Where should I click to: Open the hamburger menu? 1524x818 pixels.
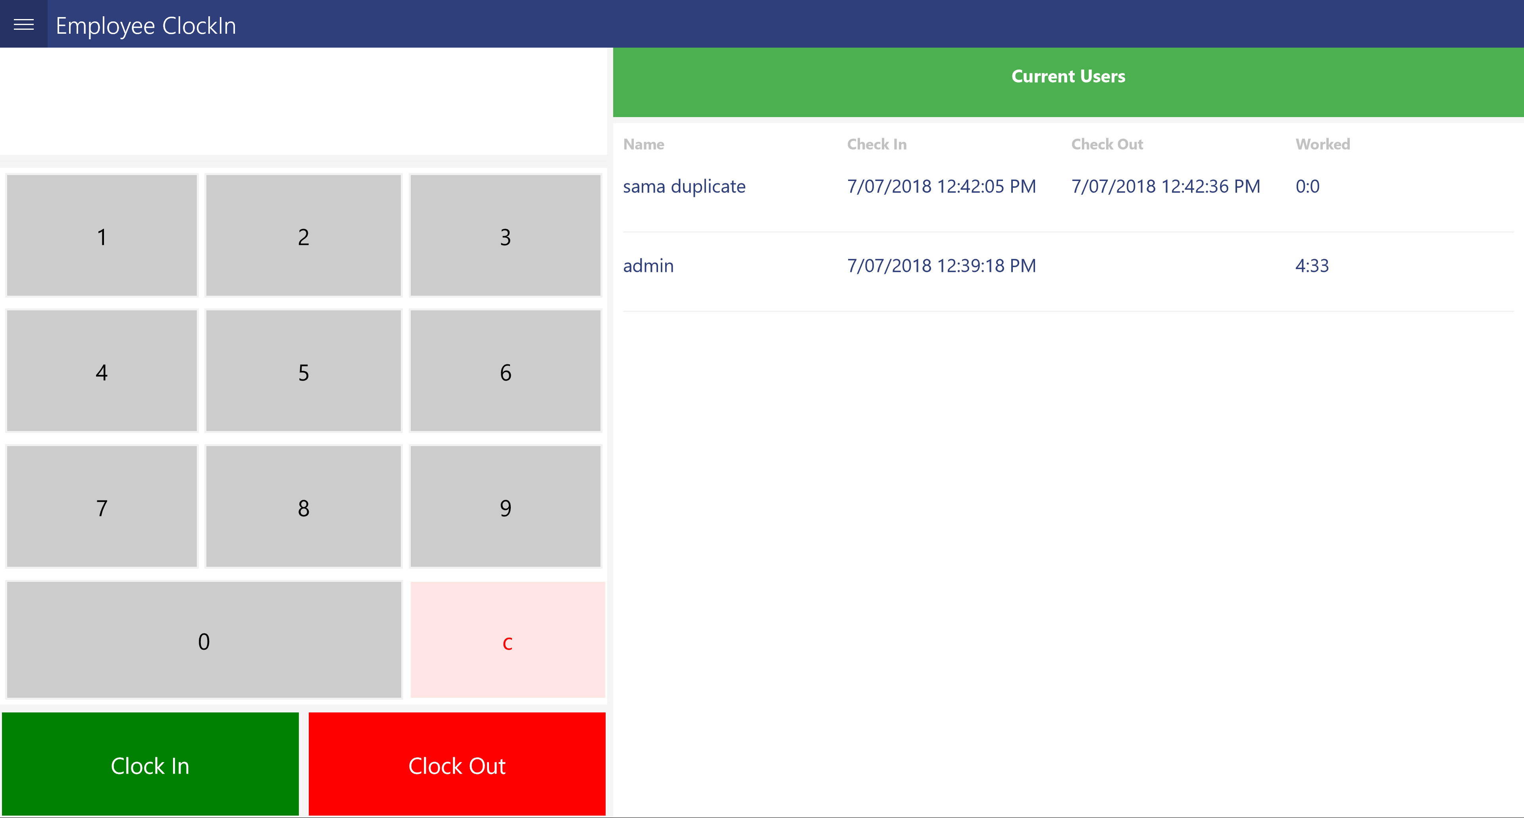[x=24, y=24]
